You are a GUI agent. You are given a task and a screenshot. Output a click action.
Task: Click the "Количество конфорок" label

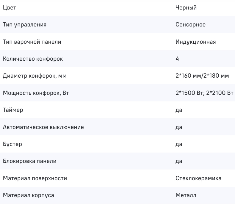tap(33, 59)
